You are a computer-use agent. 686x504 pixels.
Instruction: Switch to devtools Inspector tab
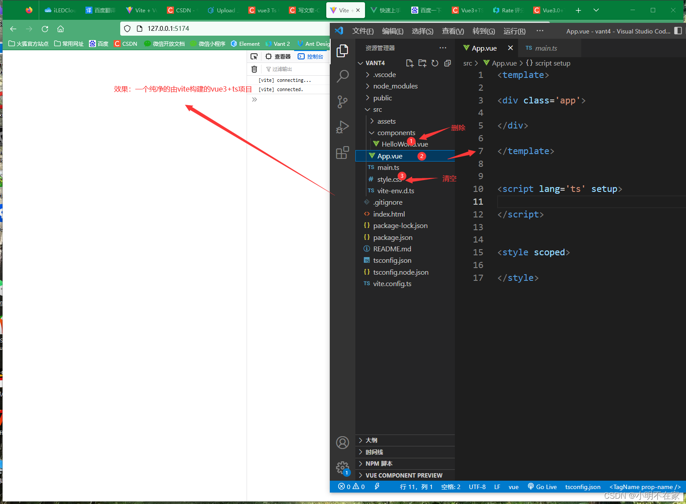coord(278,56)
